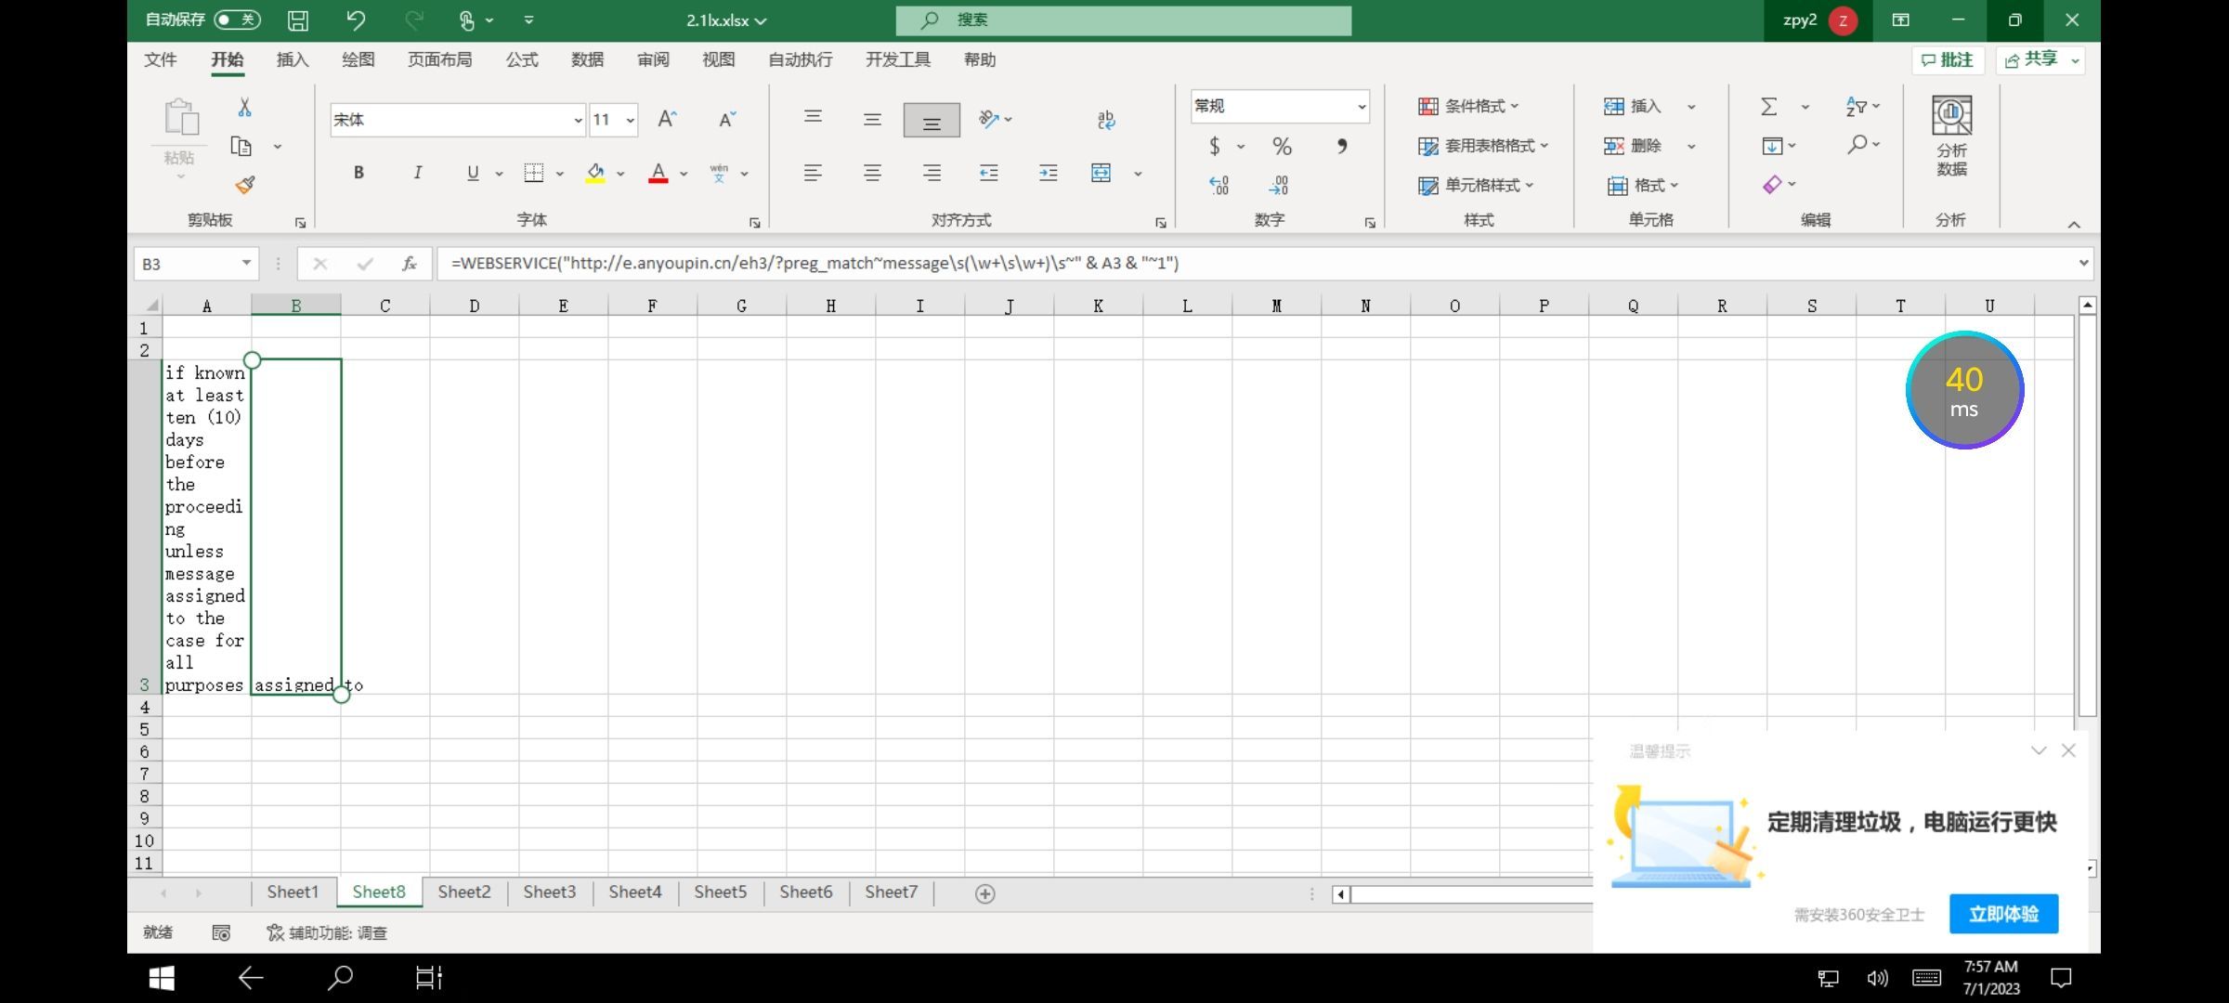Click the Windows Start button
This screenshot has height=1003, width=2229.
[x=162, y=977]
